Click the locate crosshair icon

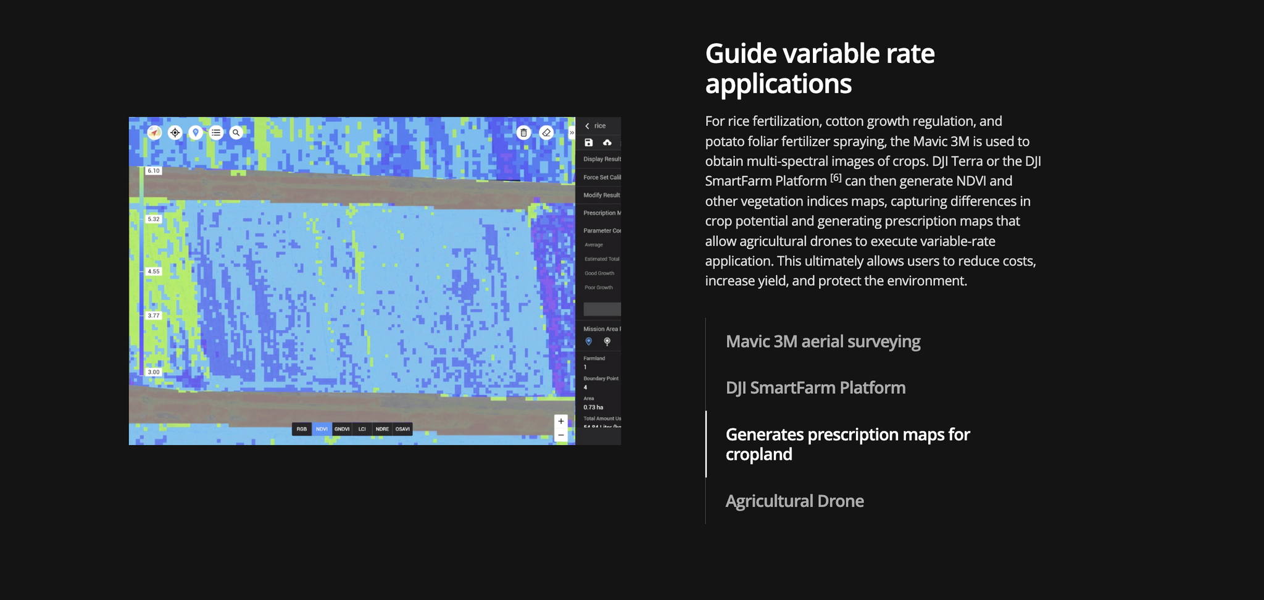point(175,133)
